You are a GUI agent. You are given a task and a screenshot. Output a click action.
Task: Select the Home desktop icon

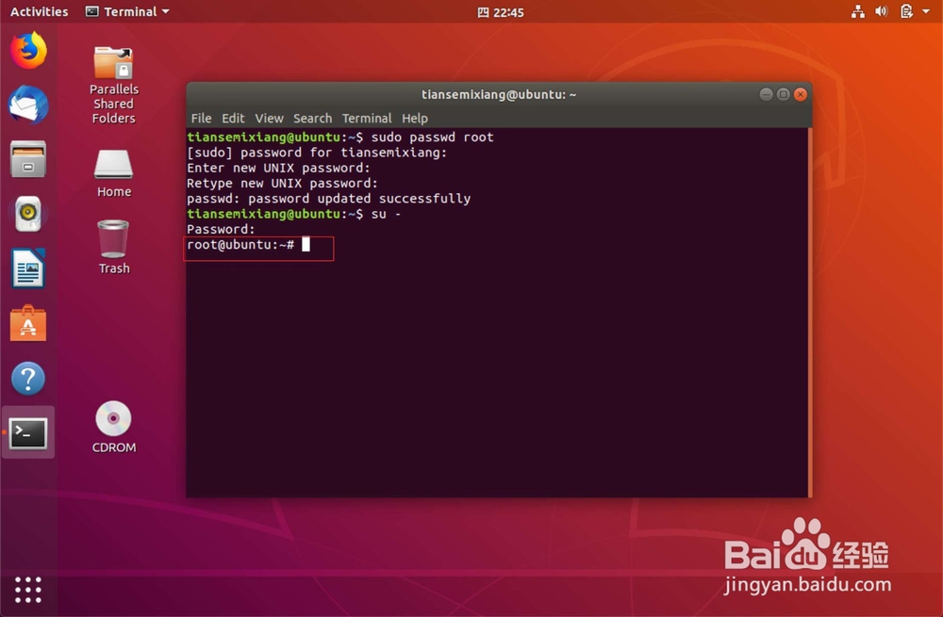coord(114,173)
